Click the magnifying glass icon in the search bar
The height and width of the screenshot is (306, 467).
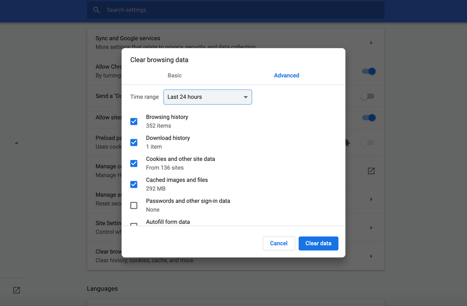(x=96, y=10)
